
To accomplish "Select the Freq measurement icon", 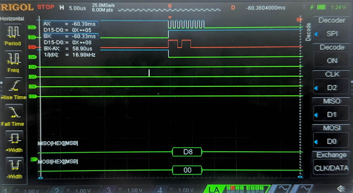I will point(13,58).
